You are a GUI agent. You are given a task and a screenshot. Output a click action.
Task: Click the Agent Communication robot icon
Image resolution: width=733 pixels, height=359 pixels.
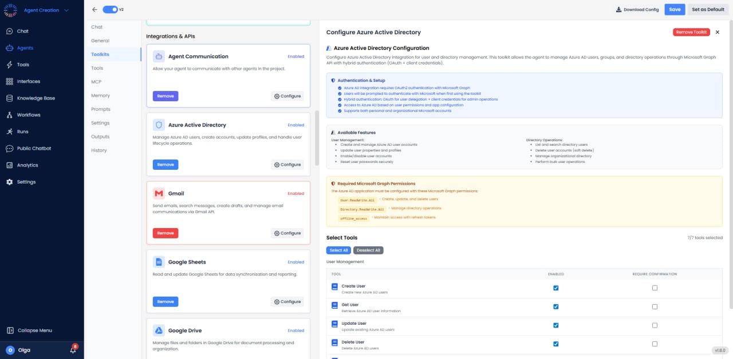pyautogui.click(x=159, y=56)
